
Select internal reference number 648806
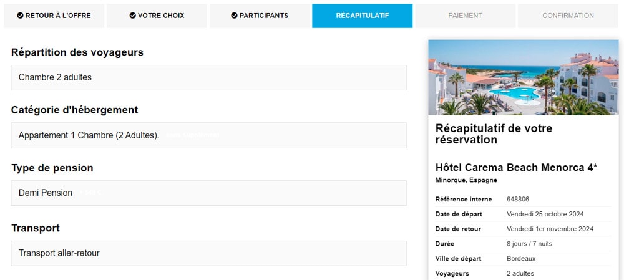tap(518, 200)
